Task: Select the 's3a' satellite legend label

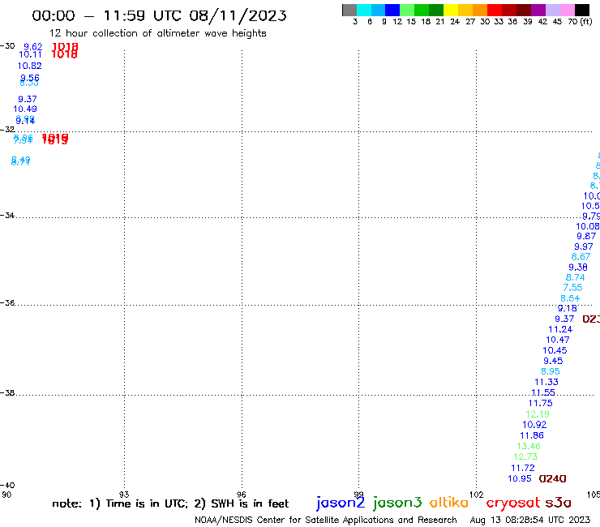Action: click(559, 503)
